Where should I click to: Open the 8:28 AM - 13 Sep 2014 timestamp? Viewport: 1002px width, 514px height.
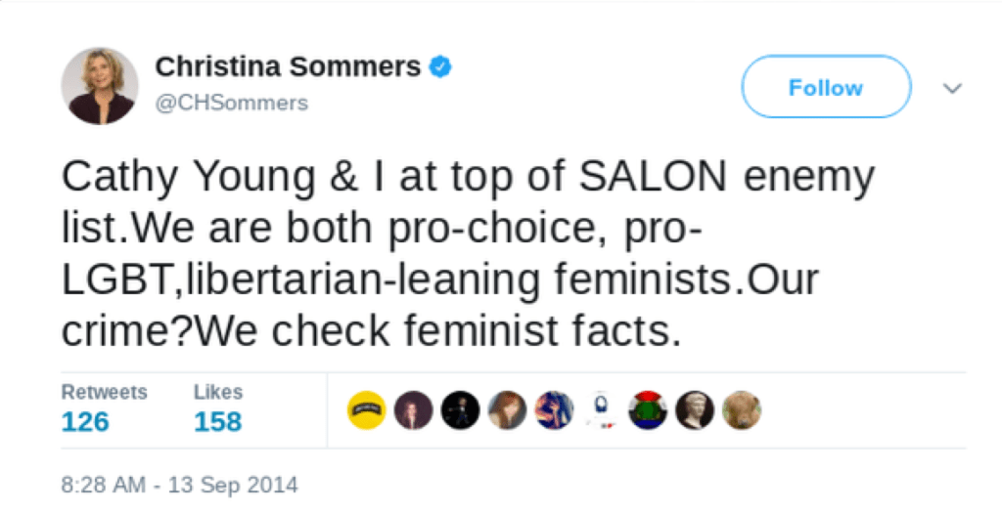179,484
